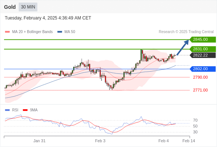This screenshot has width=217, height=147.
Task: Select the 2831.00 resistance price tag
Action: coord(203,49)
